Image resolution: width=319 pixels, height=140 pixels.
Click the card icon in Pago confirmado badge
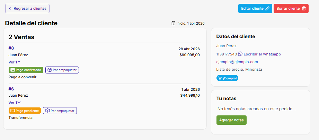pyautogui.click(x=12, y=70)
